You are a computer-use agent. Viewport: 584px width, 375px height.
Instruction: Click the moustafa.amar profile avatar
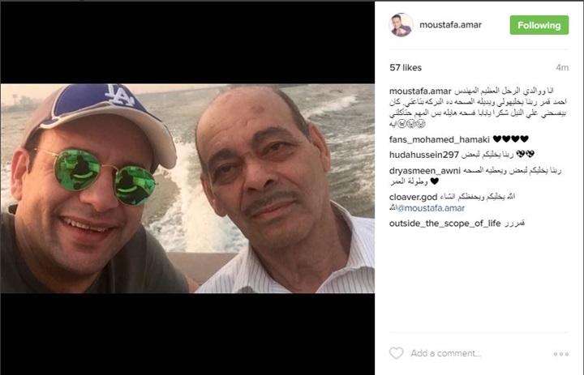401,25
